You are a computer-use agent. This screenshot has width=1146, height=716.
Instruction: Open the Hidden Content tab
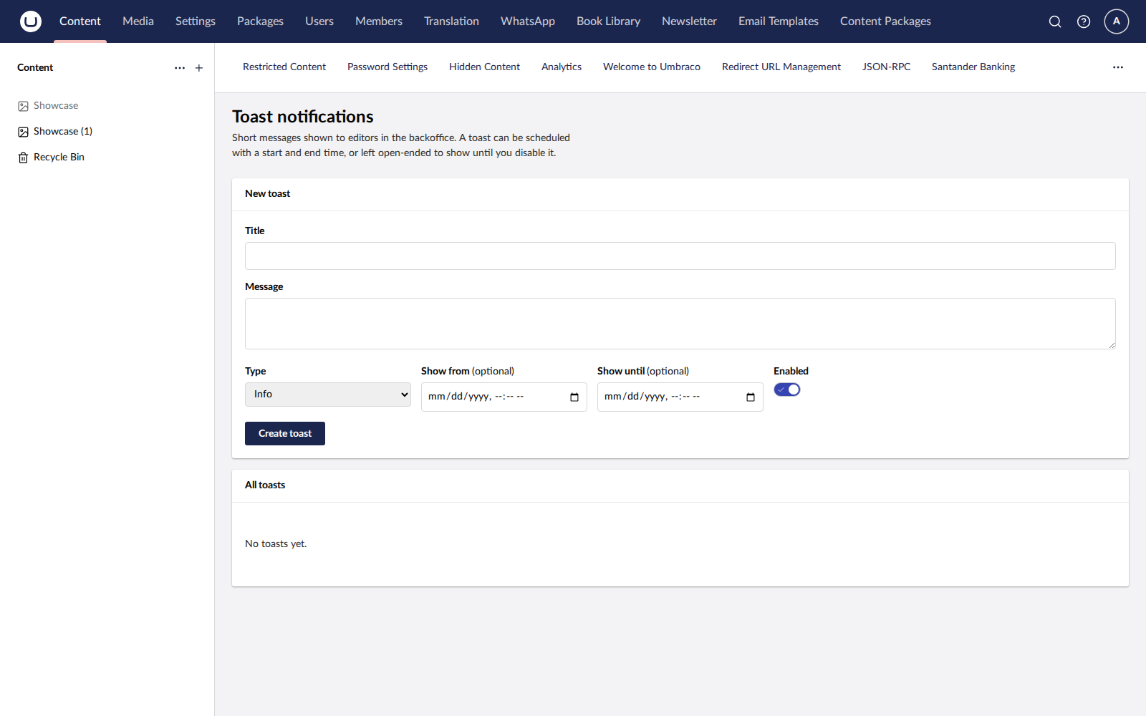tap(484, 67)
